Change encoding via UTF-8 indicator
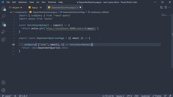The height and width of the screenshot is (97, 173). pos(129,96)
